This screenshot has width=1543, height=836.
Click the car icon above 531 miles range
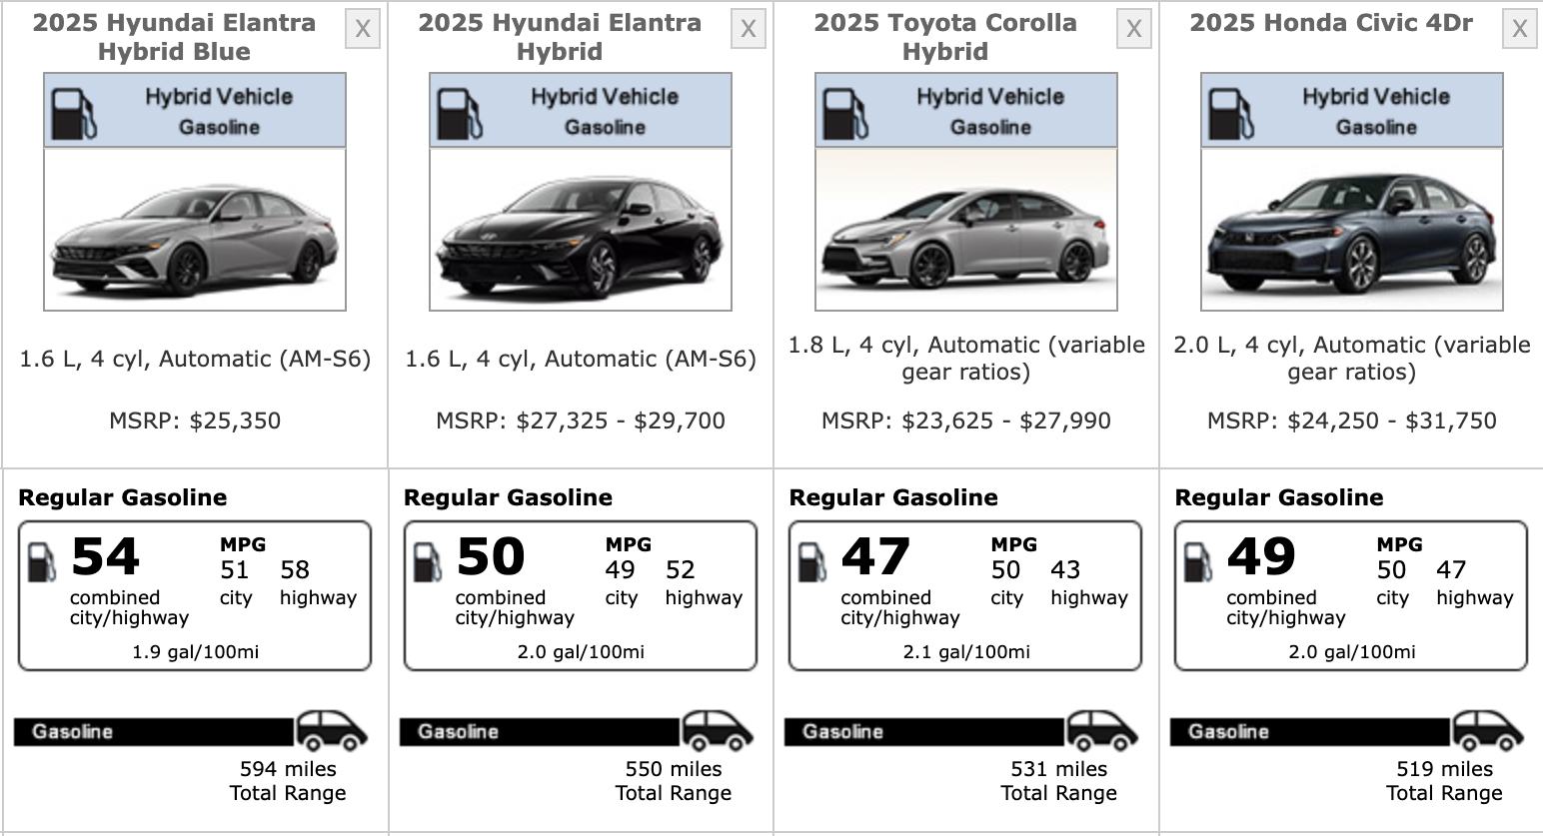(1102, 731)
